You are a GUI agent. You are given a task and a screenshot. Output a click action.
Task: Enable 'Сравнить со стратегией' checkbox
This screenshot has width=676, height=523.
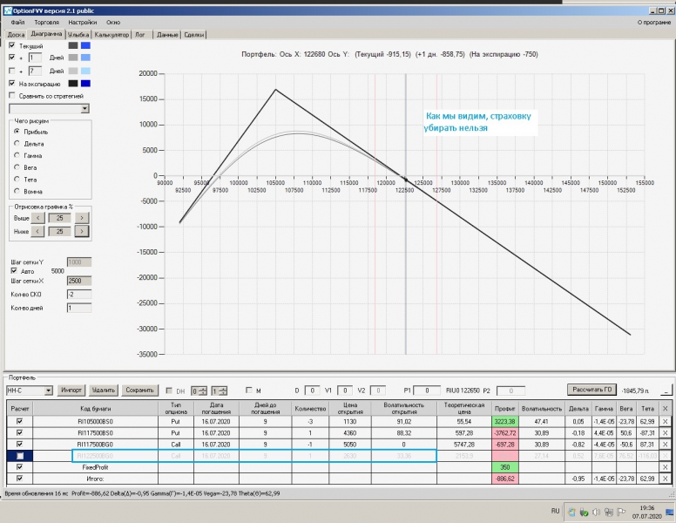pos(12,95)
